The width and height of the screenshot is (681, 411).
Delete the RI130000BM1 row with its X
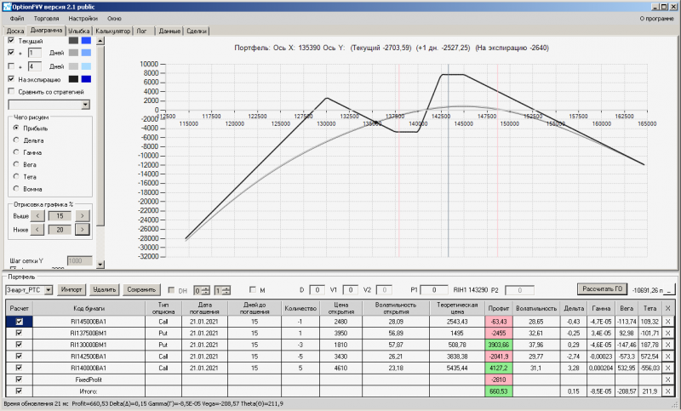pyautogui.click(x=667, y=345)
